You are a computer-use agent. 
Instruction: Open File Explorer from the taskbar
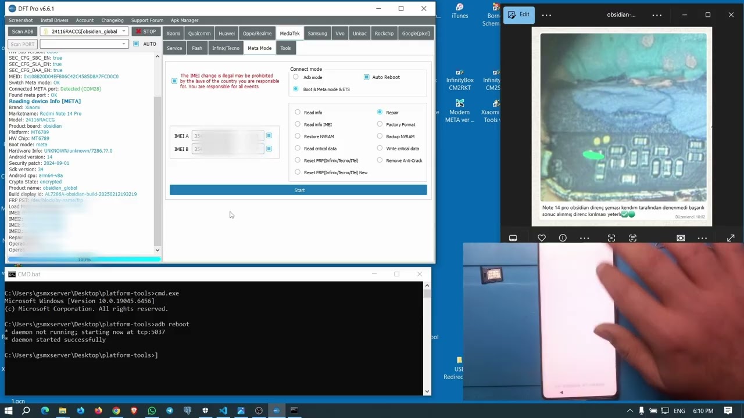62,411
